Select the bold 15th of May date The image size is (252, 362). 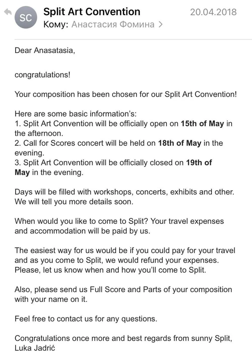pyautogui.click(x=202, y=124)
